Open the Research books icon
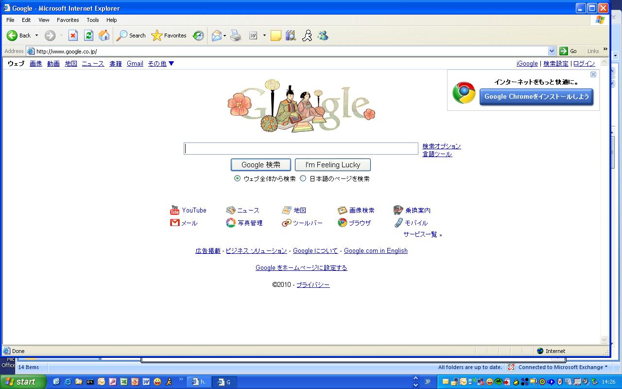Viewport: 622px width, 389px height. pyautogui.click(x=291, y=35)
